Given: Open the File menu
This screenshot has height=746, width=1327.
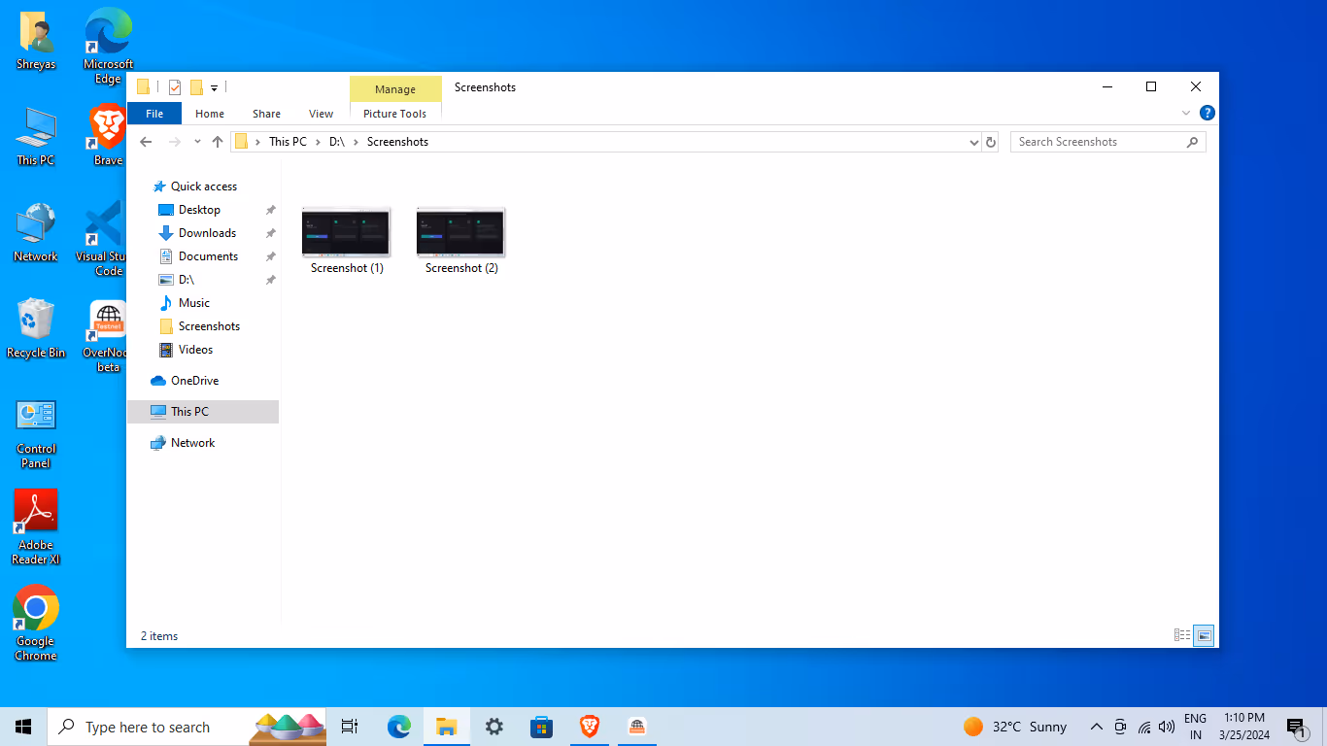Looking at the screenshot, I should click(x=154, y=114).
